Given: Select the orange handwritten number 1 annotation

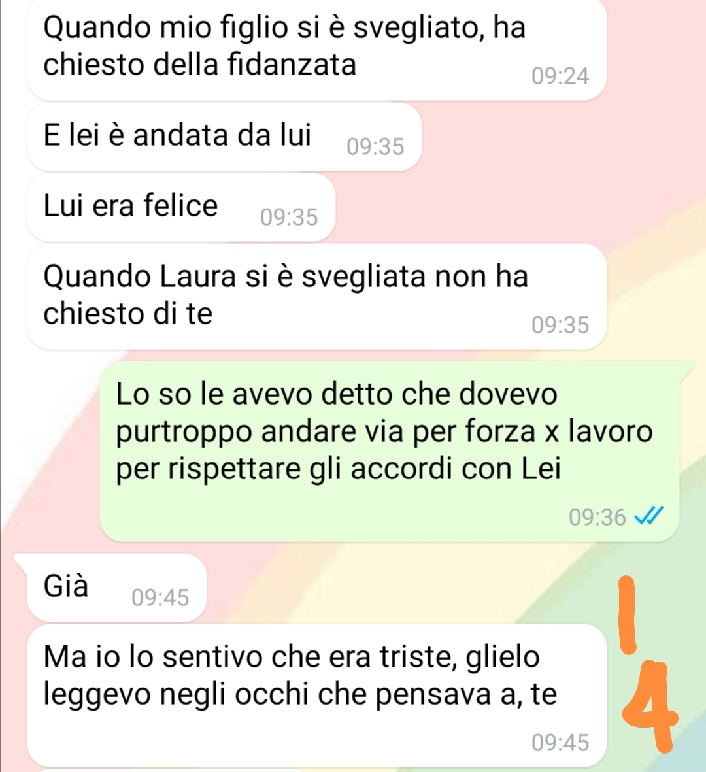Looking at the screenshot, I should point(627,614).
